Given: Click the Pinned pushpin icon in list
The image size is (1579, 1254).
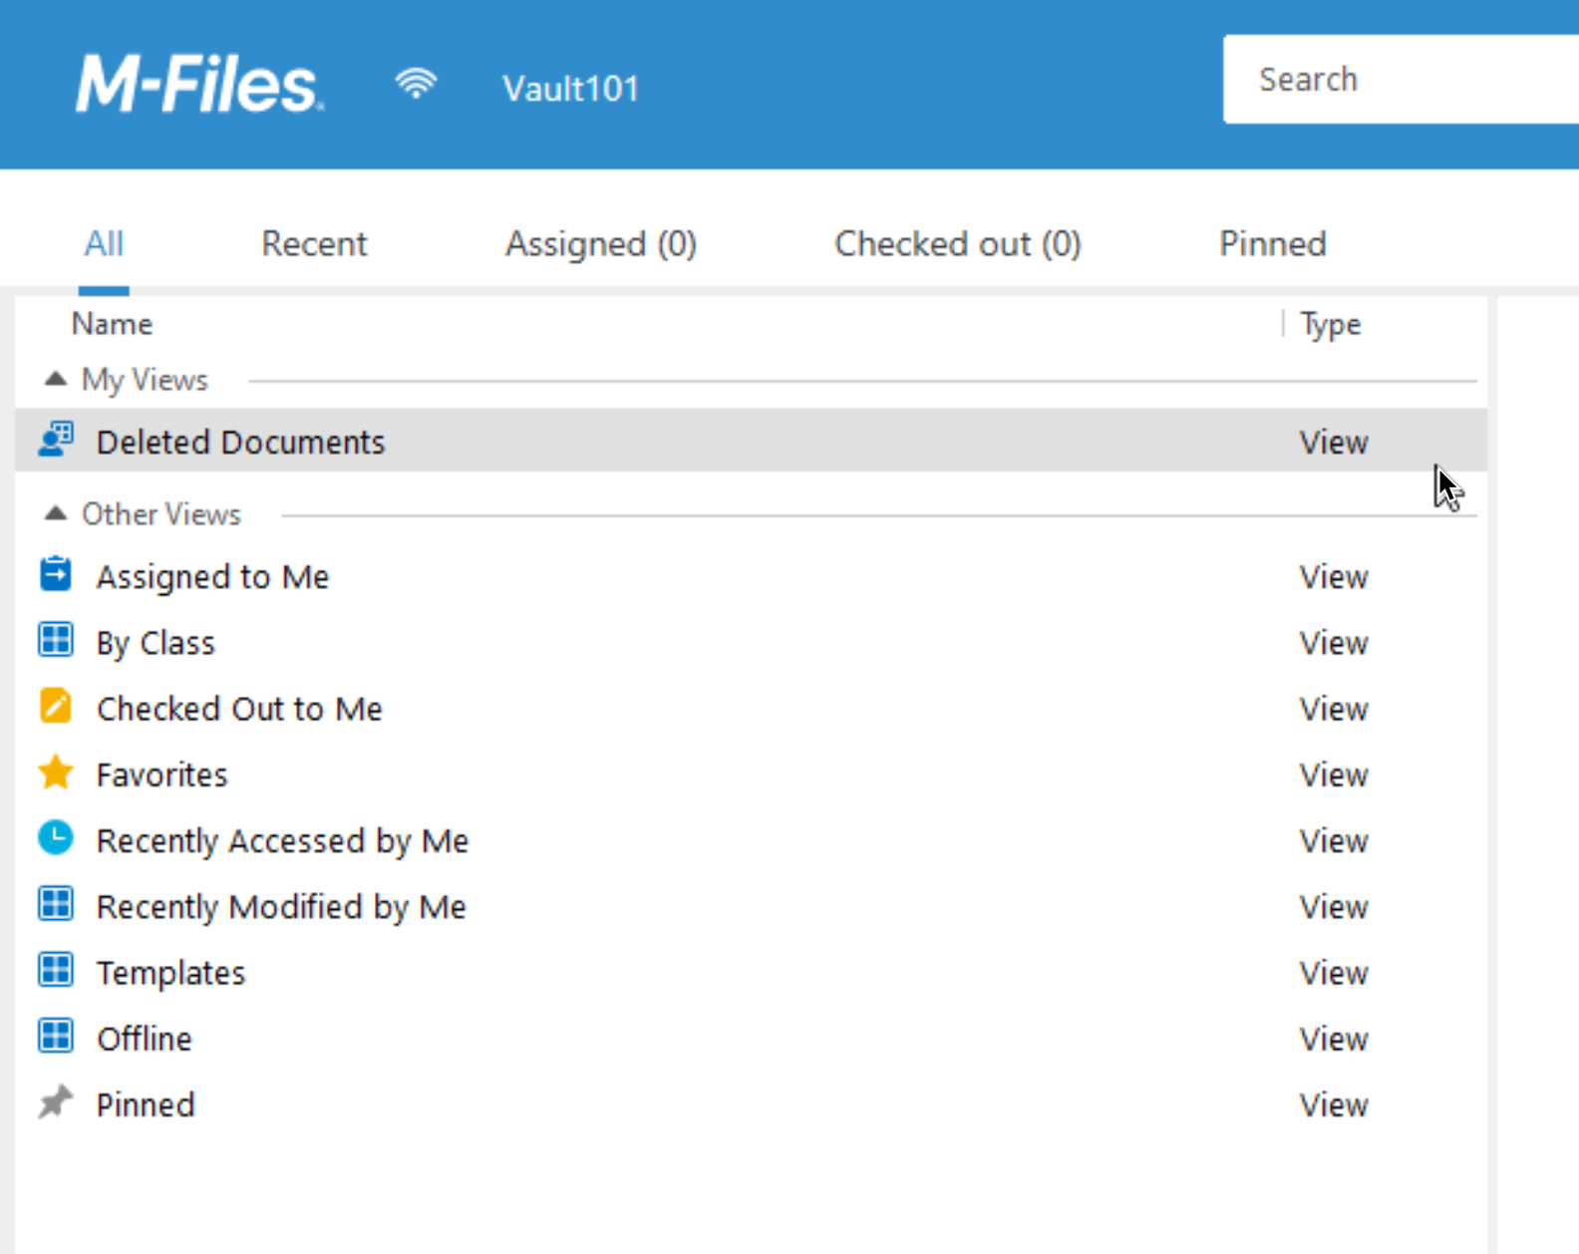Looking at the screenshot, I should (56, 1101).
